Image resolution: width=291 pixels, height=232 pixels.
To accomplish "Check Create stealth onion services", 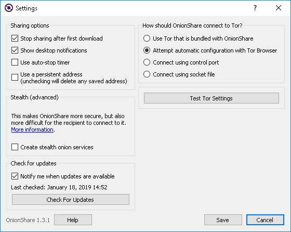I will pyautogui.click(x=15, y=147).
